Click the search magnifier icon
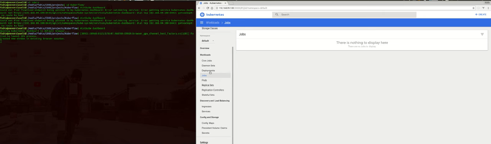Viewport: 491px width, 144px height. click(x=277, y=15)
